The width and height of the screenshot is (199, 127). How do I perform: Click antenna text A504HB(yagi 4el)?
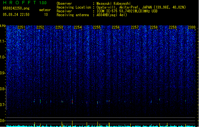pos(112,15)
